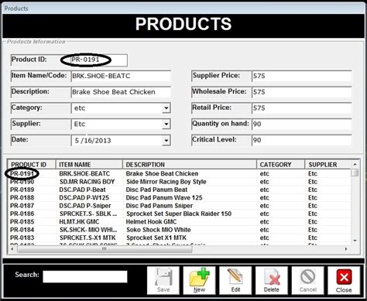367x301 pixels.
Task: Sort by SUPPLIER column header
Action: pos(328,165)
